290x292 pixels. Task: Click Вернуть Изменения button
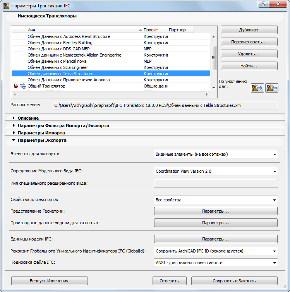tap(49, 281)
